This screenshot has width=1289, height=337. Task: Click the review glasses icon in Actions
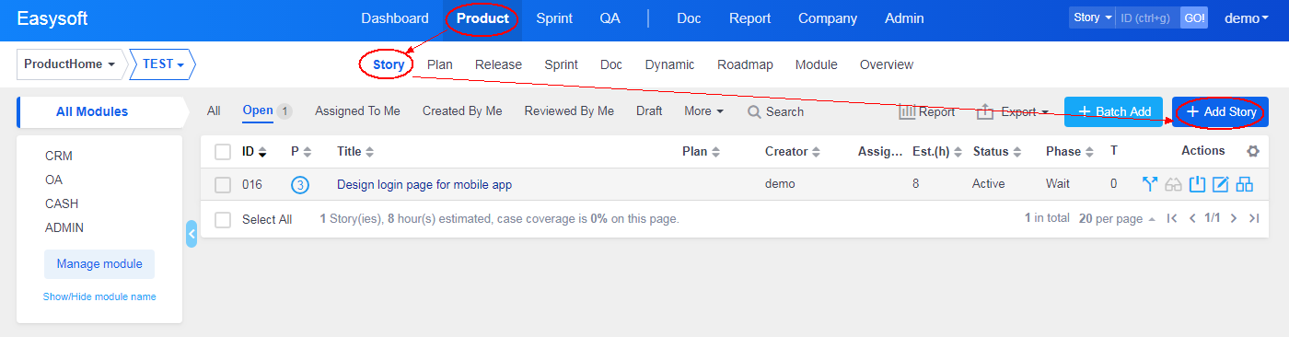(1173, 184)
